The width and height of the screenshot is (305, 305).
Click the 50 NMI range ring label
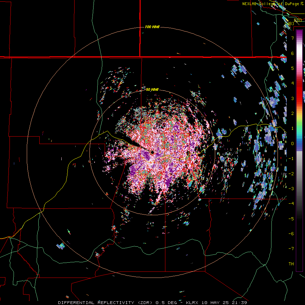152,90
